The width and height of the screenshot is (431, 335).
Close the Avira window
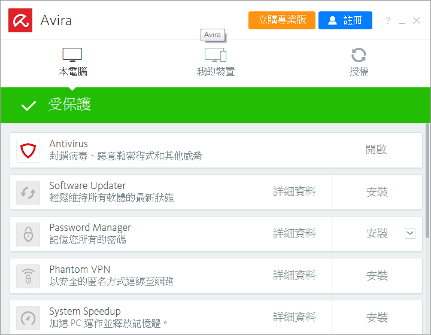point(417,20)
